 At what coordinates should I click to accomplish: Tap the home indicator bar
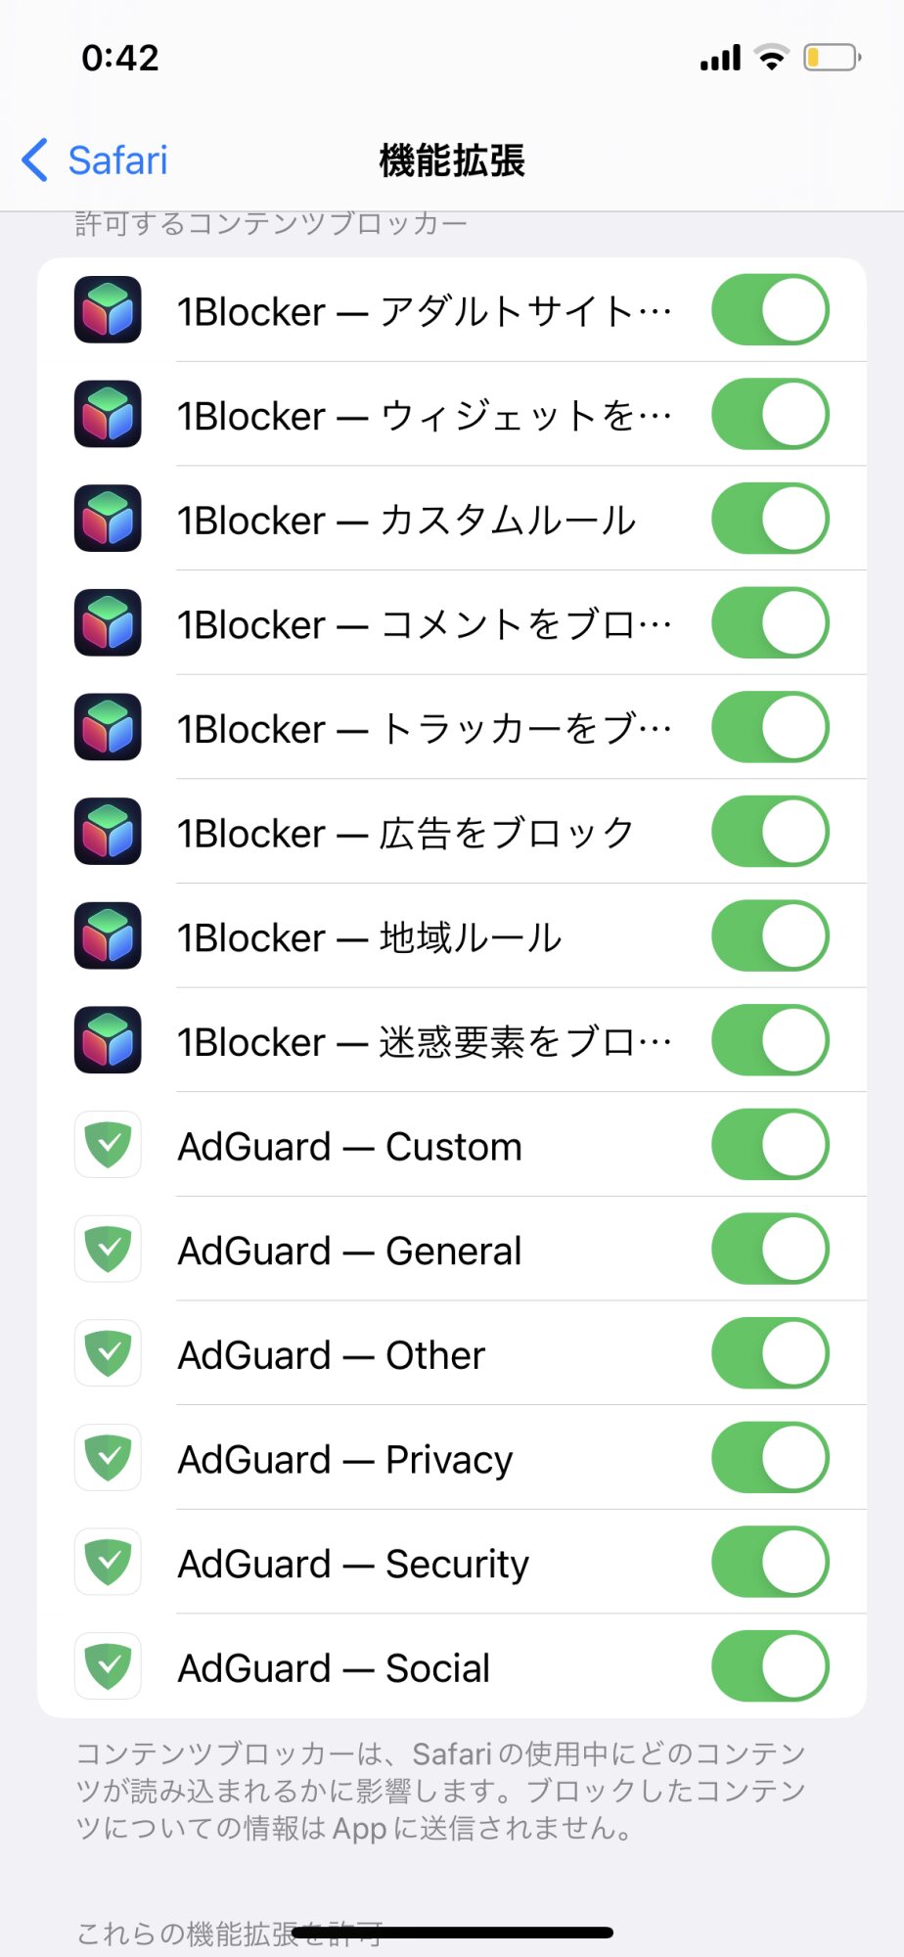(x=452, y=1933)
